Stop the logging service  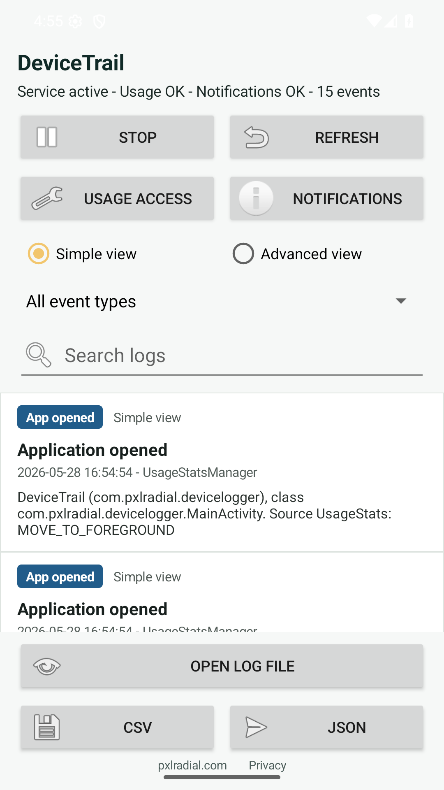117,137
